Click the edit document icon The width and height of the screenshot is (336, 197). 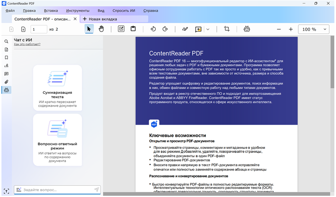121,29
